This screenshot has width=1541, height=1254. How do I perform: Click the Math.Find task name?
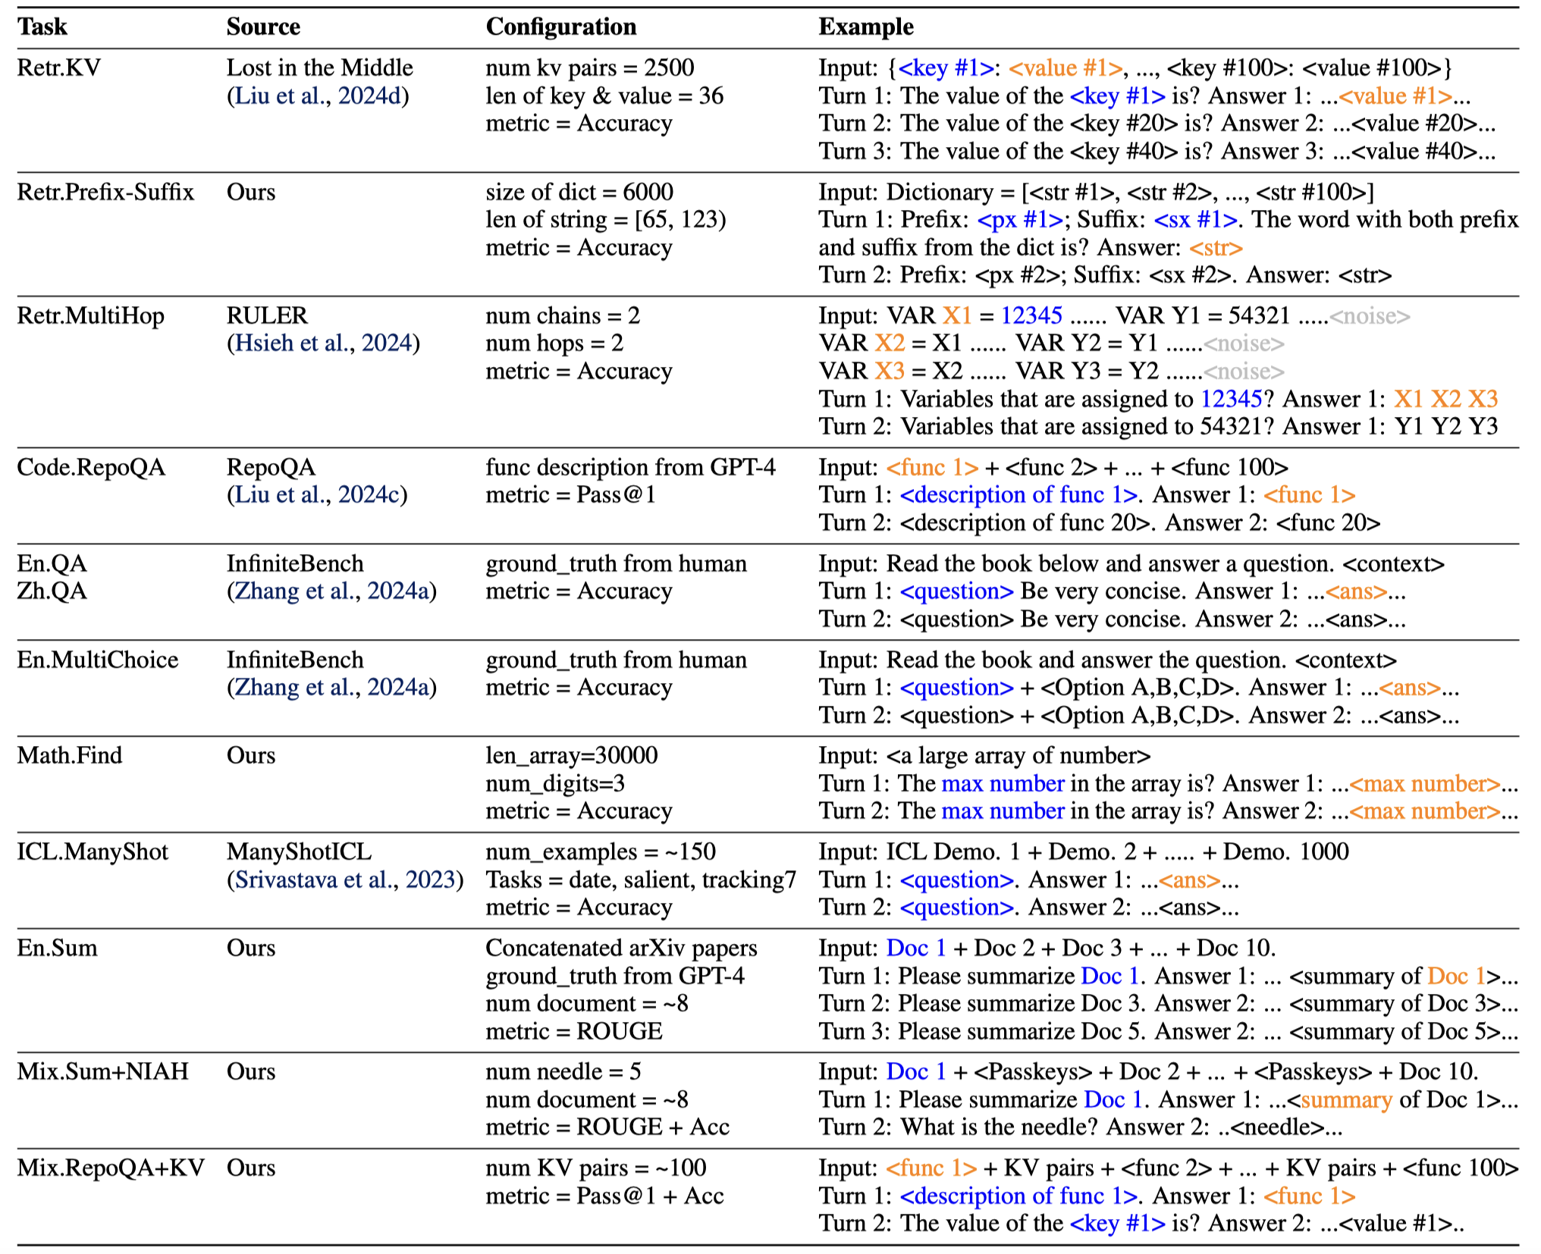70,756
